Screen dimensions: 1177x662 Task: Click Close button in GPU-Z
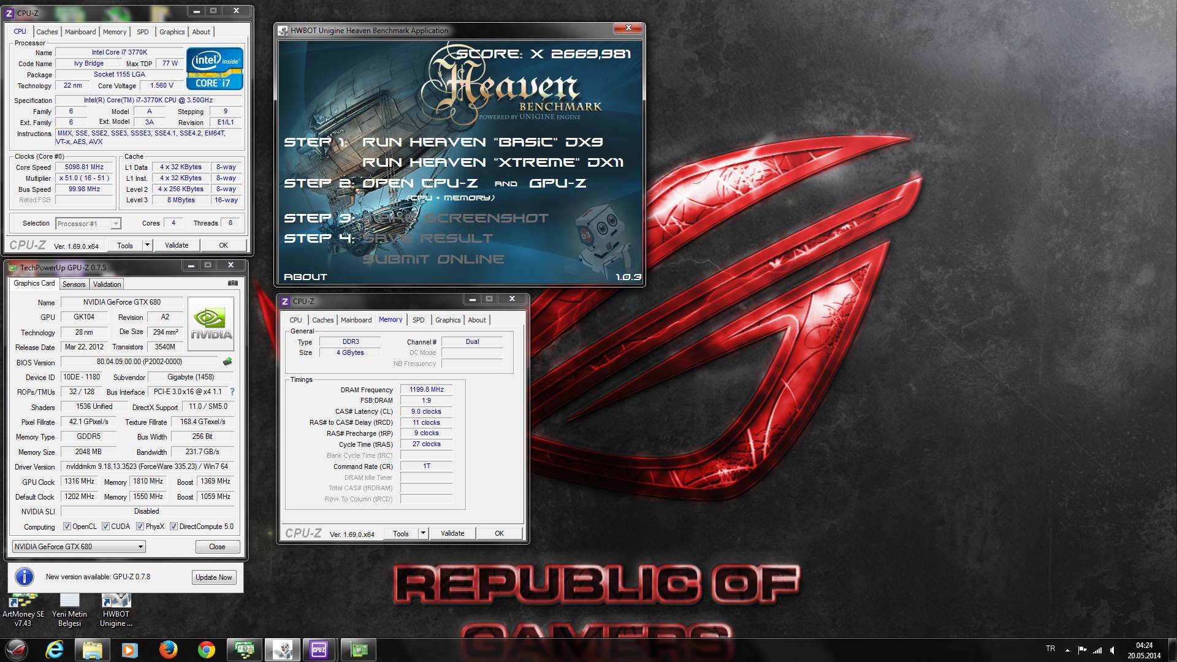[217, 547]
